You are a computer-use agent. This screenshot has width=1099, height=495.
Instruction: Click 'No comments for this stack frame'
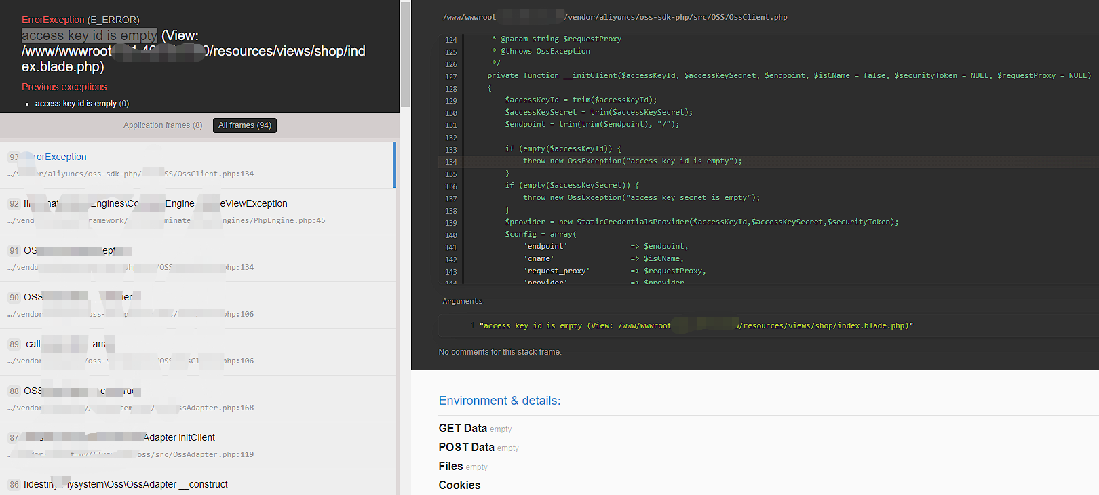click(500, 352)
